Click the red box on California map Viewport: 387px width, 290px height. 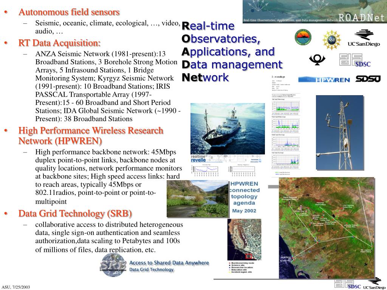[x=249, y=256]
